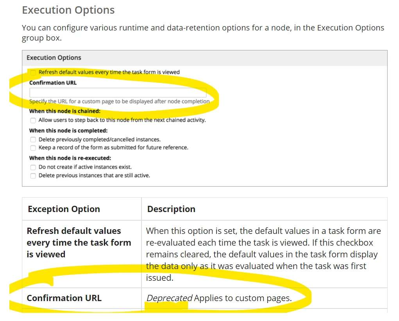Check Delete previously completed/cancelled instances
Viewport: 399px width, 321px height.
pyautogui.click(x=33, y=140)
